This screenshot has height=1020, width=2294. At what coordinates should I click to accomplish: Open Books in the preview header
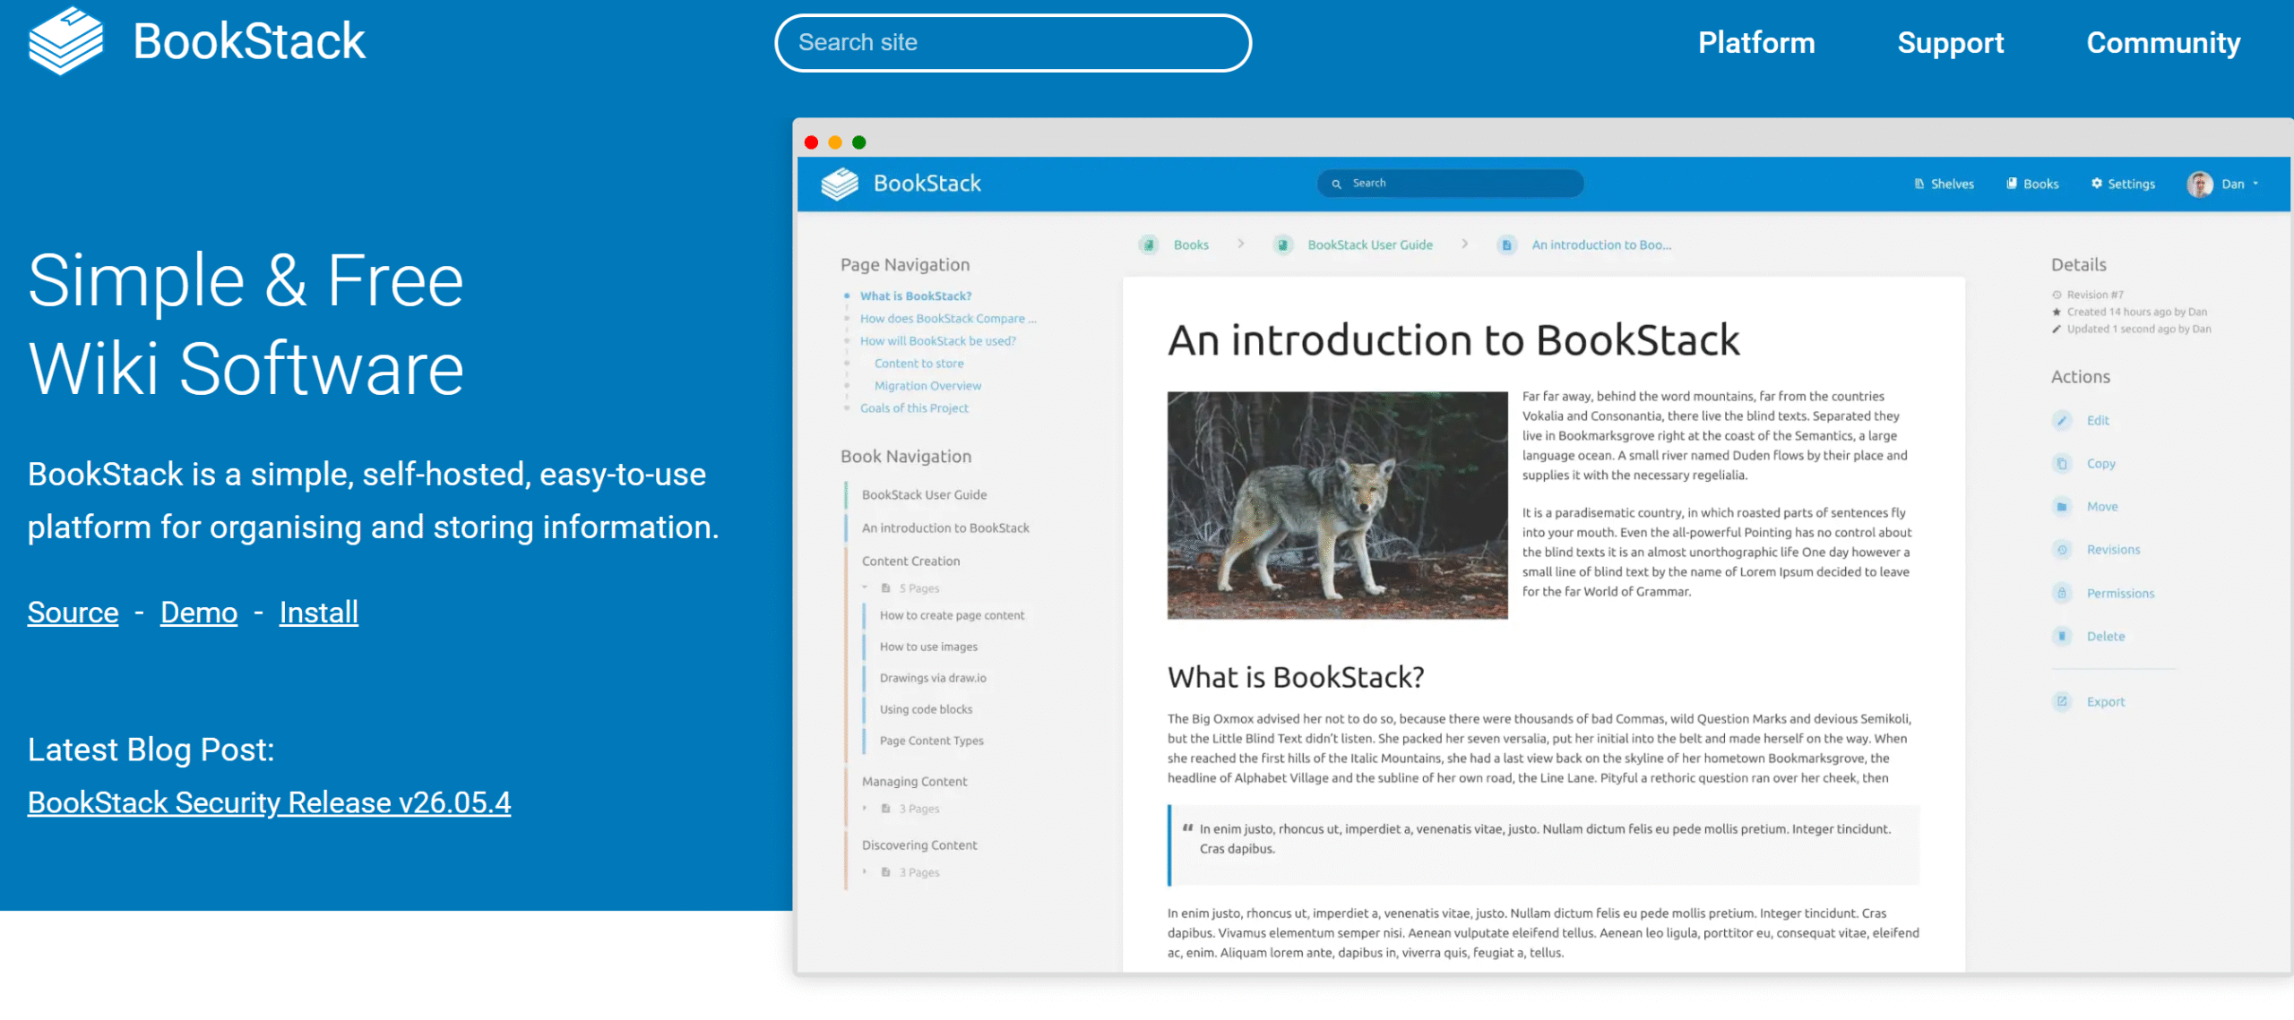pos(2032,184)
